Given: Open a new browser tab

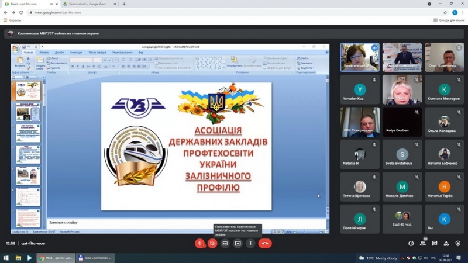Looking at the screenshot, I should [x=124, y=4].
